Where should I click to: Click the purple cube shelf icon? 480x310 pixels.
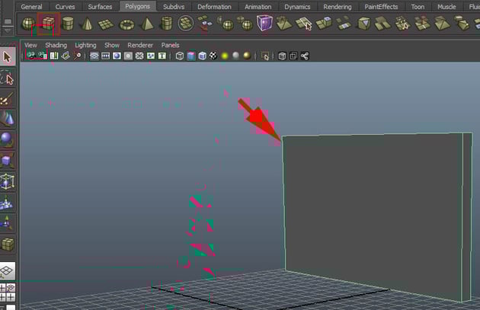pos(265,23)
